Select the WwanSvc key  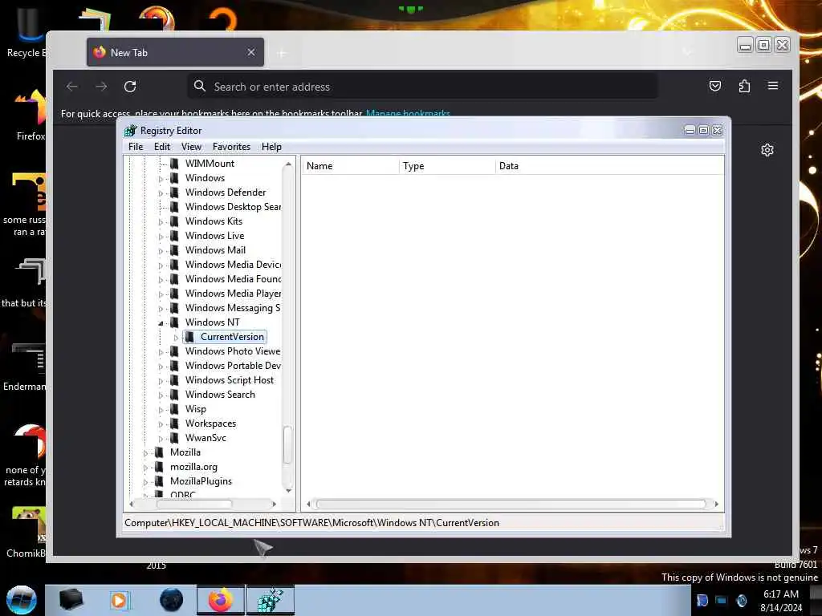(205, 437)
